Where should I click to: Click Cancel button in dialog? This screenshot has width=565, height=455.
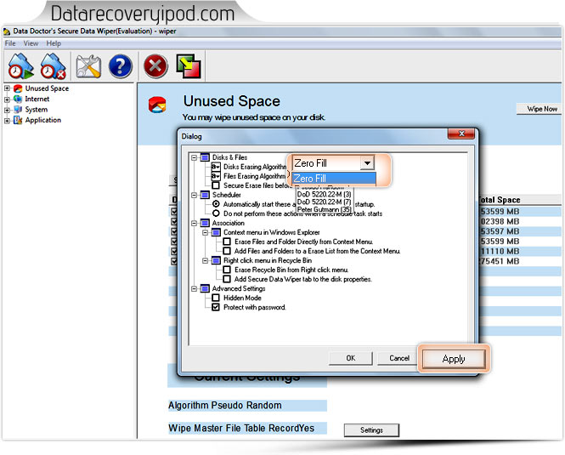coord(398,358)
